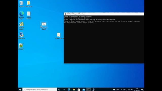Image resolution: width=162 pixels, height=91 pixels.
Task: Open the network status tray icon
Action: point(126,89)
